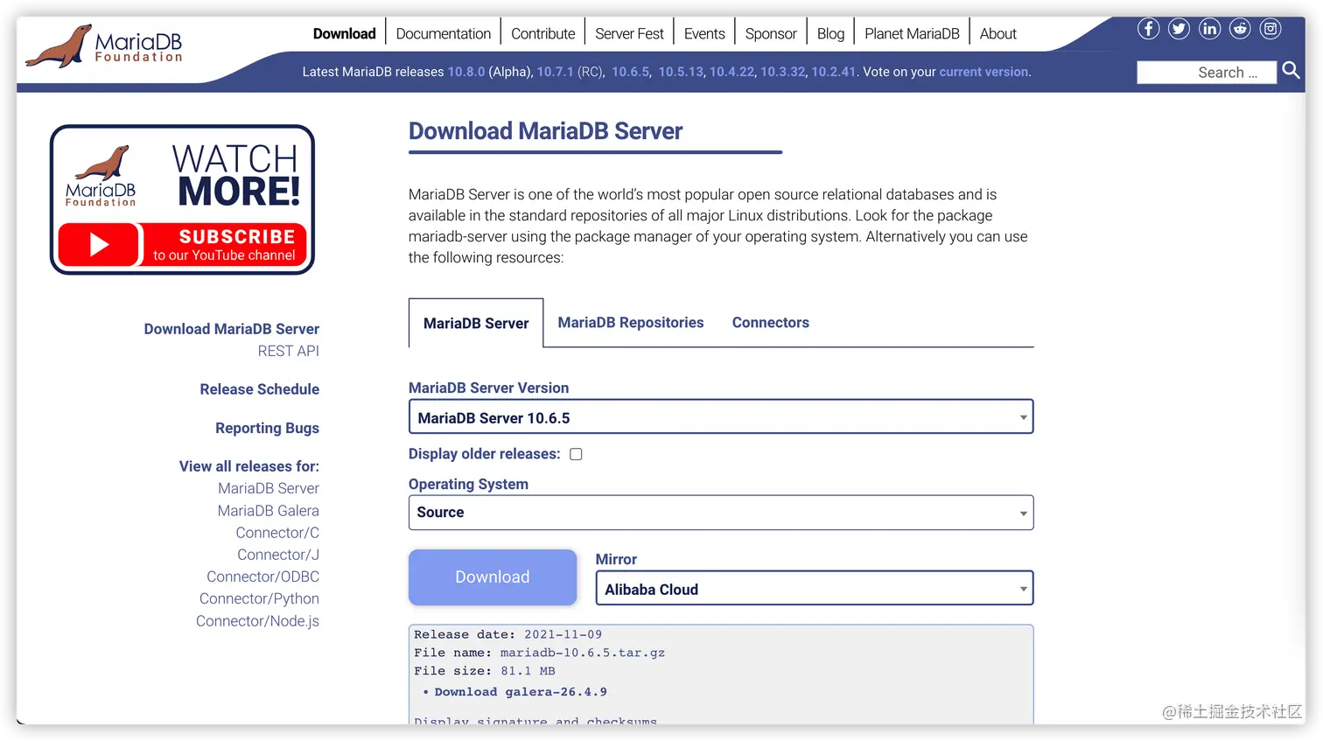The width and height of the screenshot is (1323, 741).
Task: Open Sponsor navigation item
Action: click(771, 33)
